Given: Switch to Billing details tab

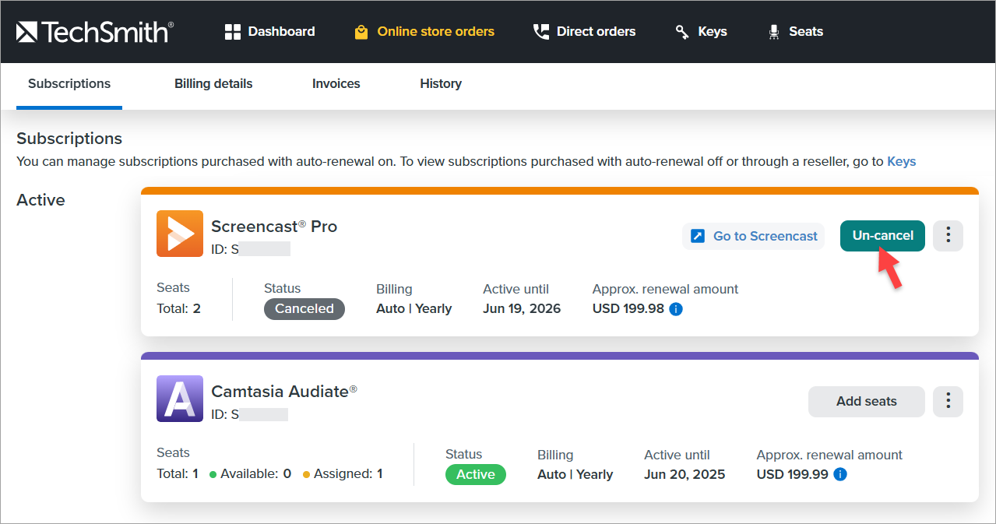Looking at the screenshot, I should pyautogui.click(x=213, y=84).
